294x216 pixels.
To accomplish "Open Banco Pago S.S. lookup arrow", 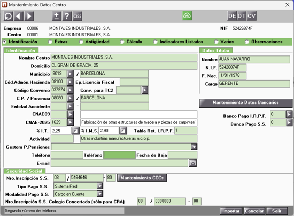I will click(x=289, y=122).
